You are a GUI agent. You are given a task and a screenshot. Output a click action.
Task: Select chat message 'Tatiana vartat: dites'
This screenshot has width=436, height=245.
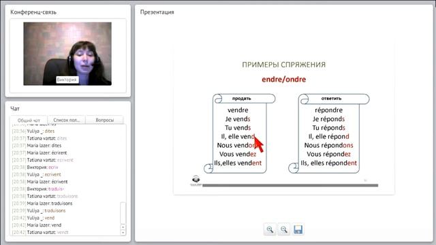pos(40,138)
